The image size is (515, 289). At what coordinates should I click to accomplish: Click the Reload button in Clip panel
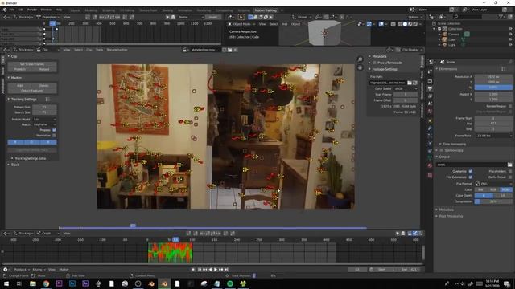tap(44, 69)
